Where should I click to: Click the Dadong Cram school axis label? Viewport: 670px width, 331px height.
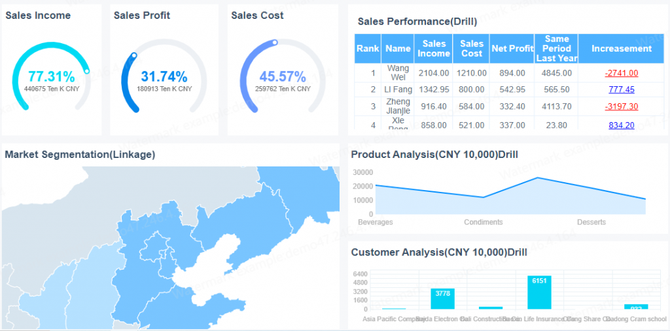[636, 319]
